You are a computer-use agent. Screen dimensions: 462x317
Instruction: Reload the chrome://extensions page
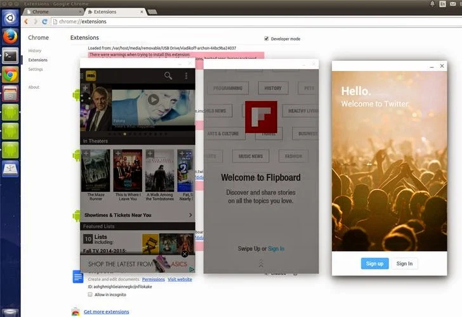(45, 22)
